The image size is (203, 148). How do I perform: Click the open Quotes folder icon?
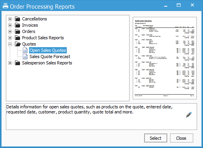18,44
